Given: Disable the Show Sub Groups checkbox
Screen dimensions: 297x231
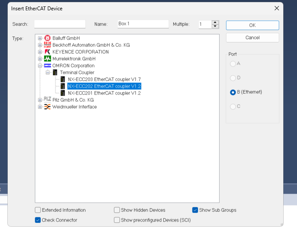Looking at the screenshot, I should (x=195, y=210).
